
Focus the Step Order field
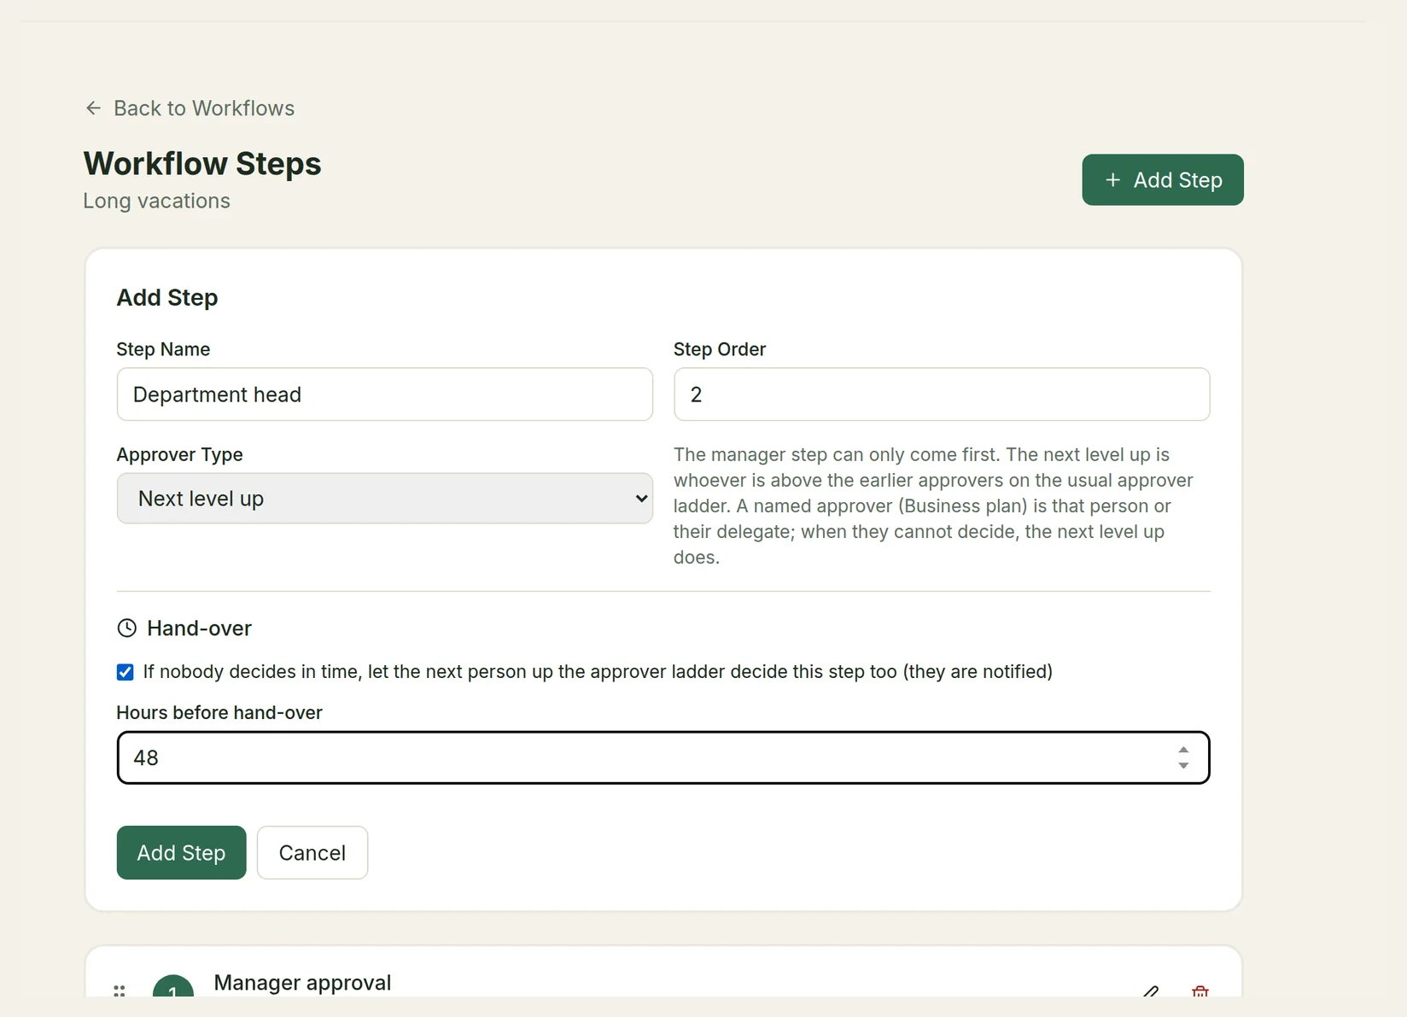[942, 395]
